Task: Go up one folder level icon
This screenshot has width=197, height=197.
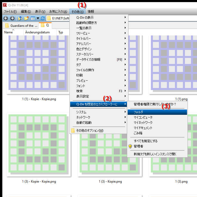Action: click(x=20, y=18)
